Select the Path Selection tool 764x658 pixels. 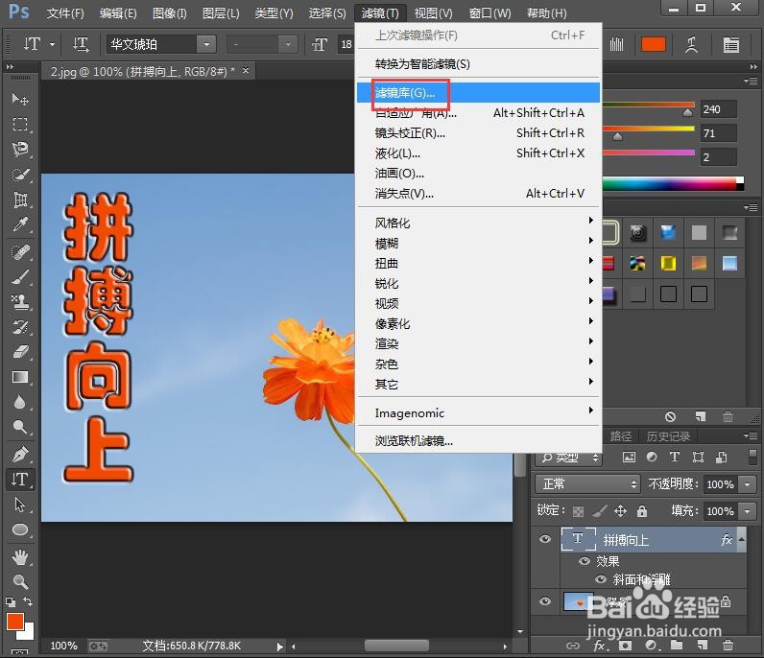[x=20, y=505]
